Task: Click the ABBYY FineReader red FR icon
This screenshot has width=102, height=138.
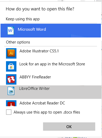Action: coord(11,79)
